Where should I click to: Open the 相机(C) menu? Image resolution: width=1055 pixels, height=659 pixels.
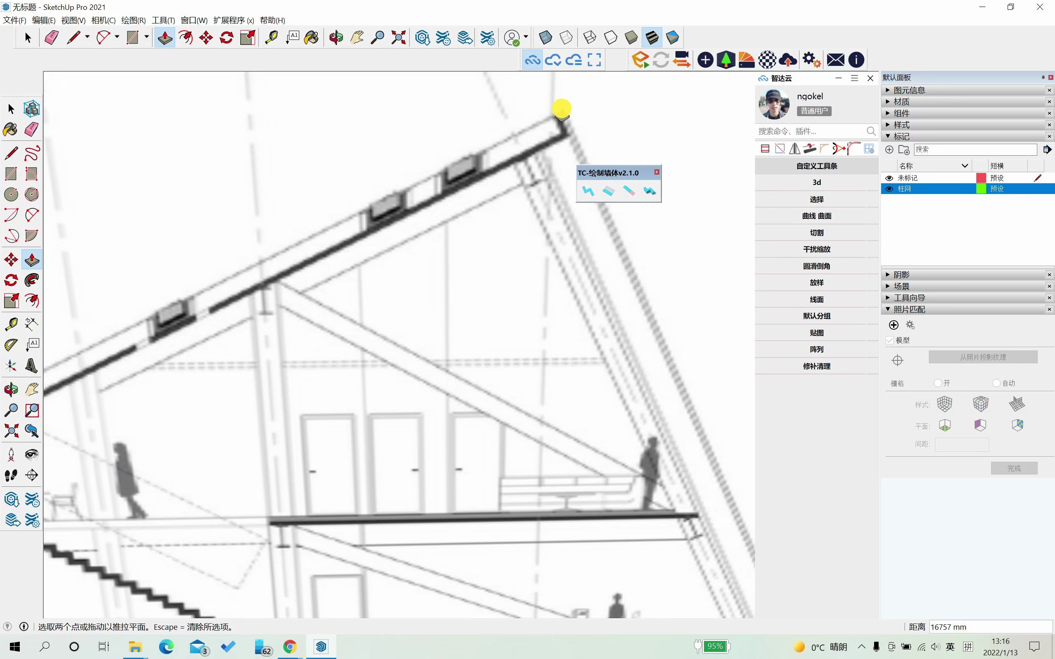click(x=103, y=21)
